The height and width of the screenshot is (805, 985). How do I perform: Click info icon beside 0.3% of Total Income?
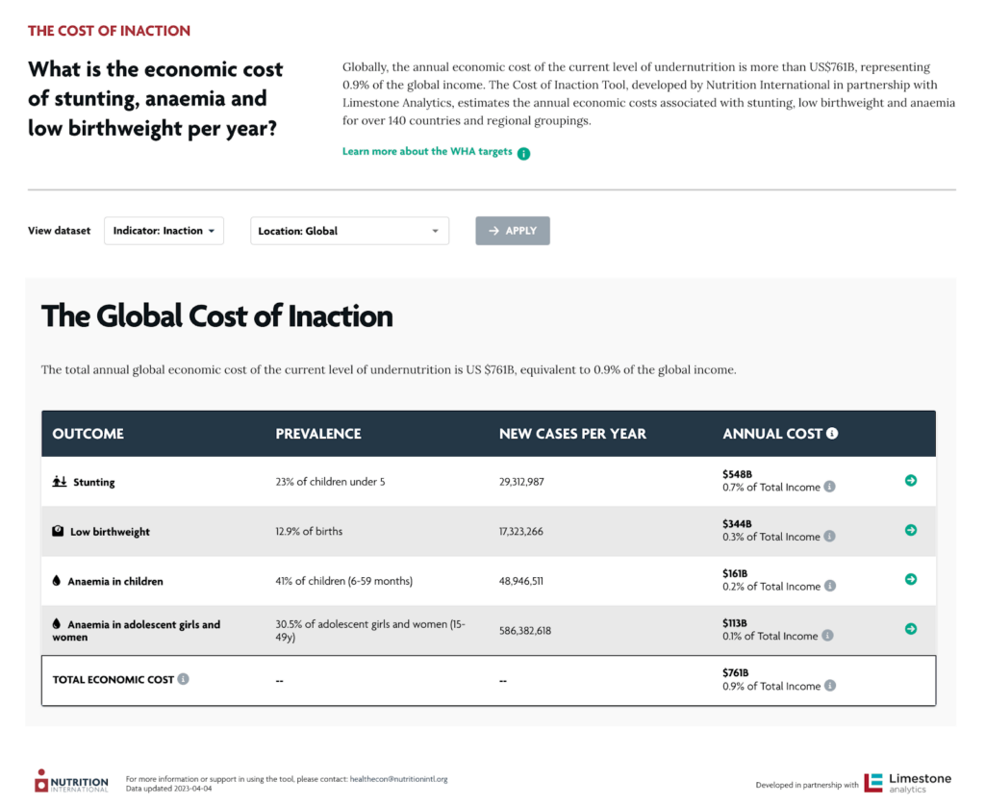coord(830,537)
